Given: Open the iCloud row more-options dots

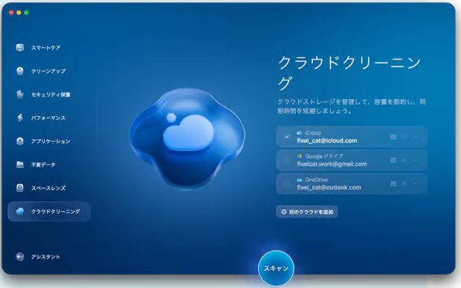Looking at the screenshot, I should [416, 137].
